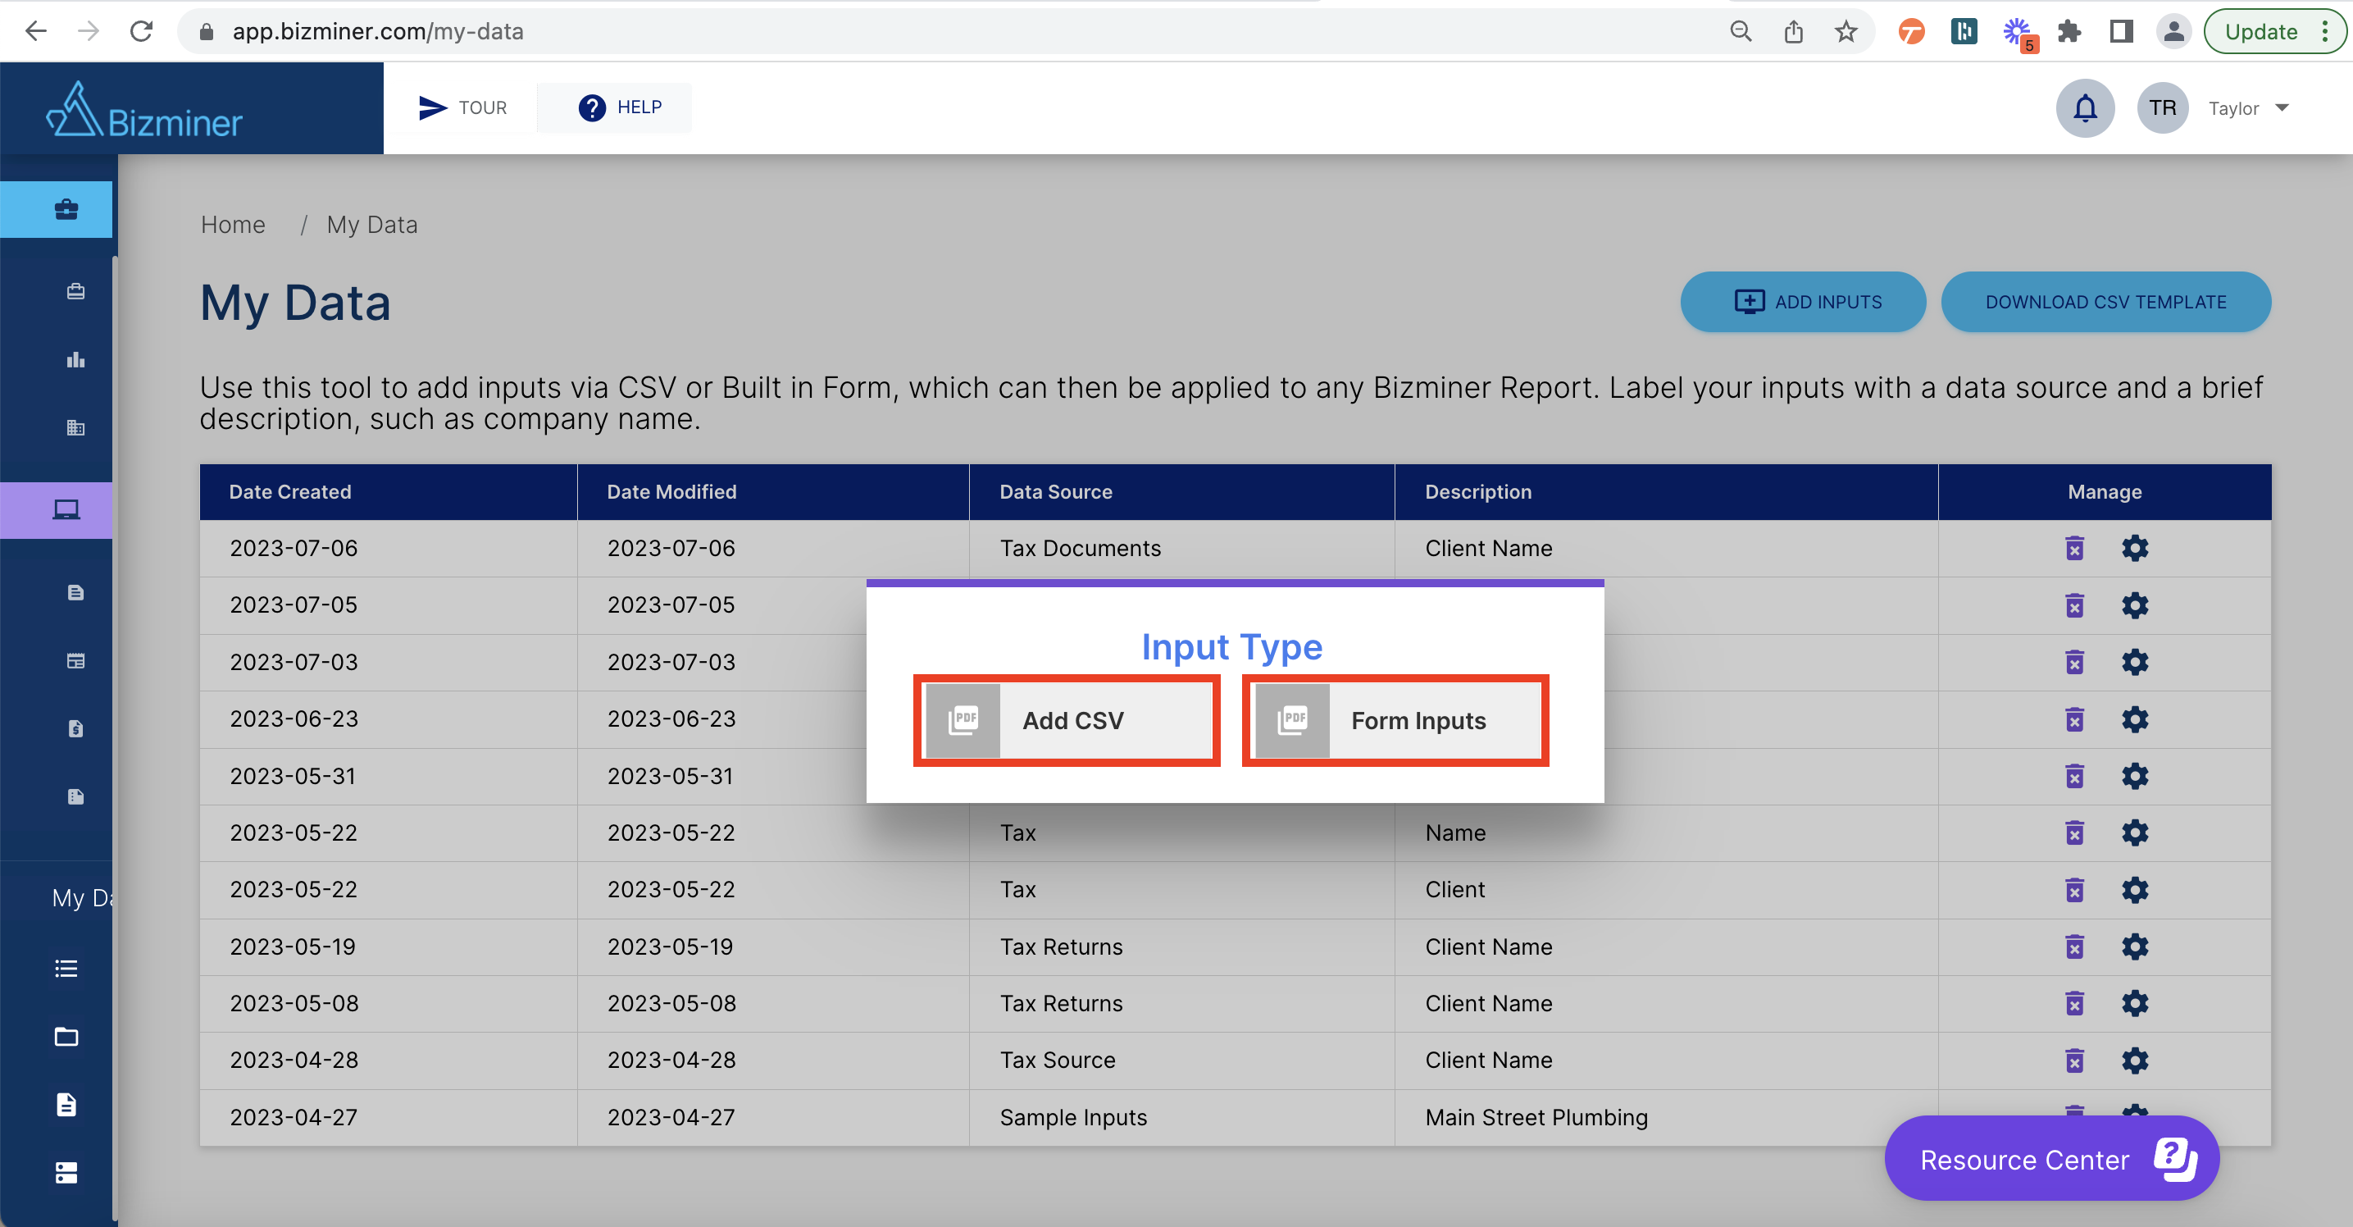Open the list icon in sidebar
This screenshot has width=2353, height=1227.
(x=66, y=969)
